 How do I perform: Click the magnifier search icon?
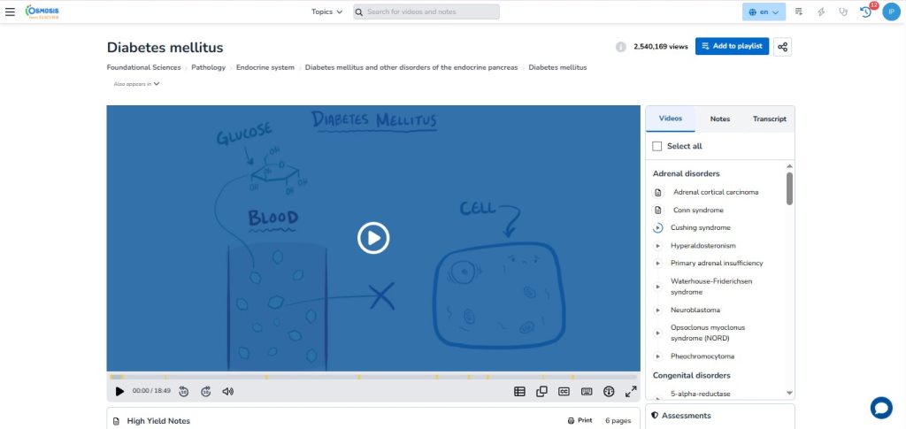coord(359,11)
